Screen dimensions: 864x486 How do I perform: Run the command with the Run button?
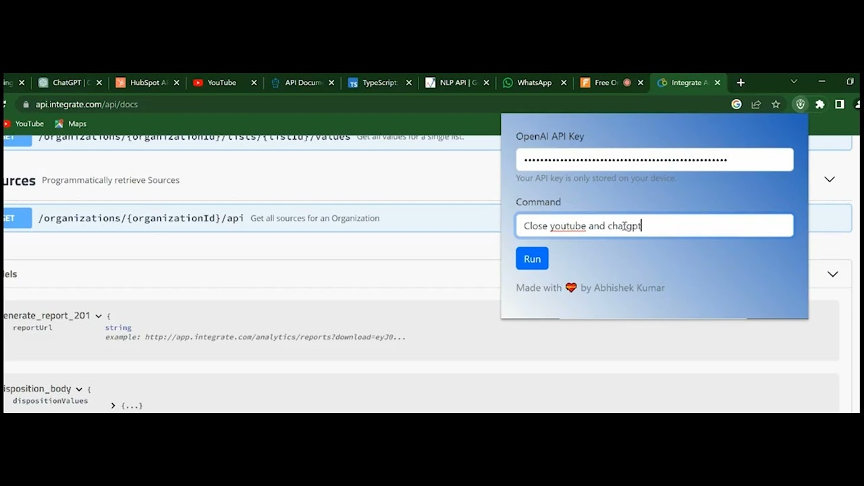click(532, 259)
